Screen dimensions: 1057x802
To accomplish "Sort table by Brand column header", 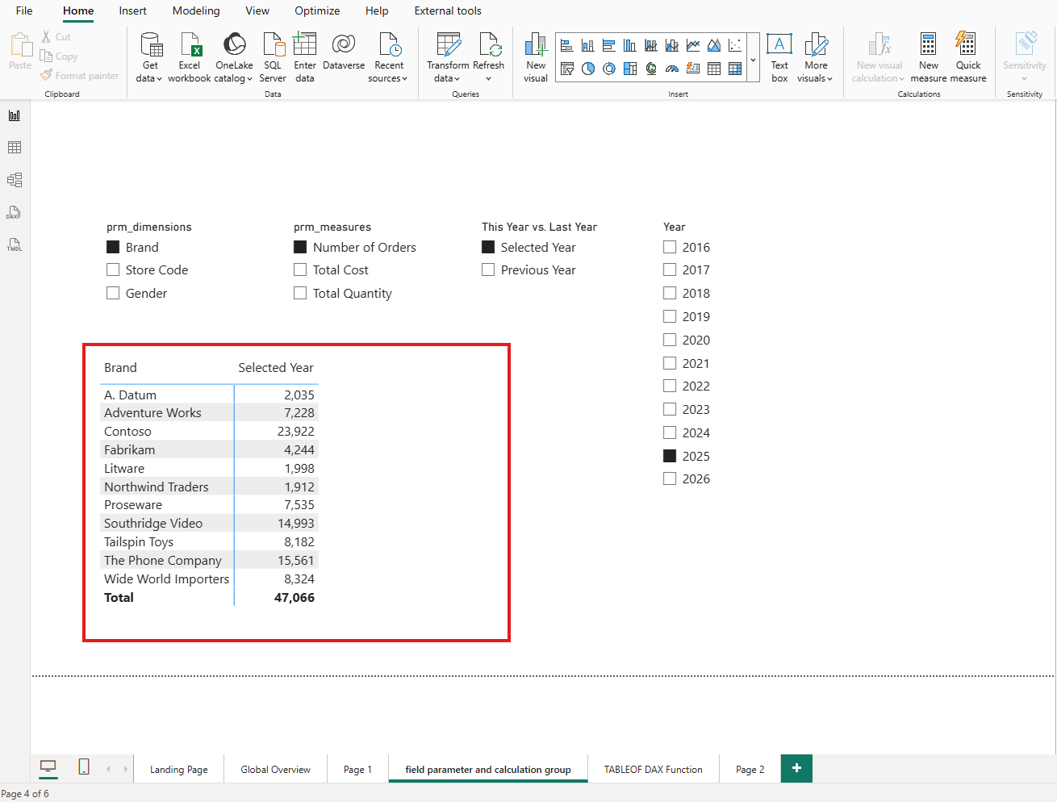I will pyautogui.click(x=120, y=367).
